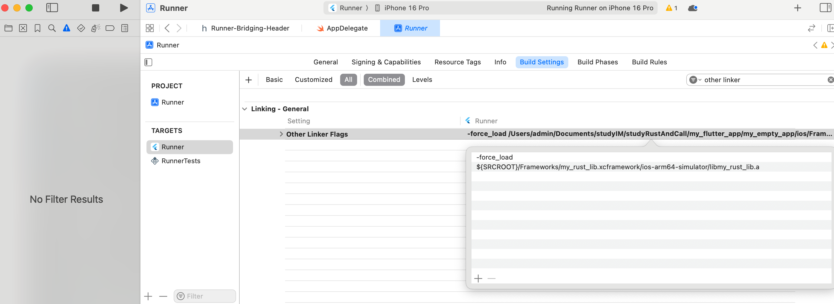Open Resource Tags tab
834x304 pixels.
click(458, 62)
